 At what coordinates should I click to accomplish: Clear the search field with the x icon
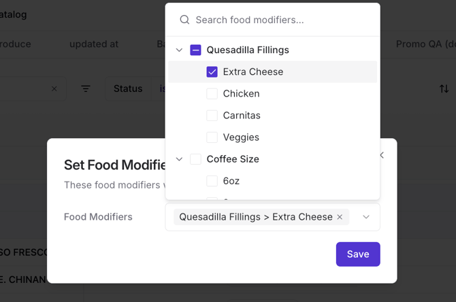pos(54,88)
